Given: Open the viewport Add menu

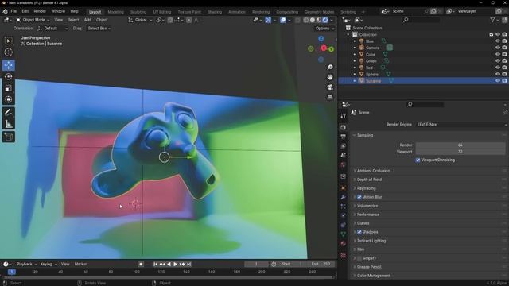Looking at the screenshot, I should click(87, 20).
